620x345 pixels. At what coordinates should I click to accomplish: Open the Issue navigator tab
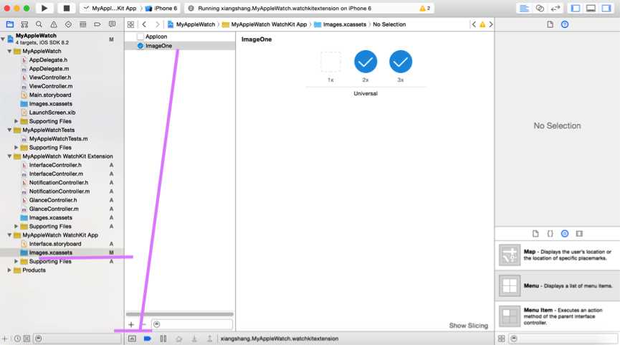(53, 24)
